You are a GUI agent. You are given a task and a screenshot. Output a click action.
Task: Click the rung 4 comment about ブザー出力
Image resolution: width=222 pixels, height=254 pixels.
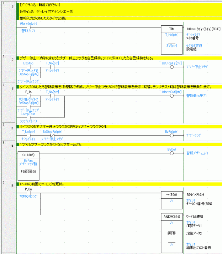click(x=51, y=144)
